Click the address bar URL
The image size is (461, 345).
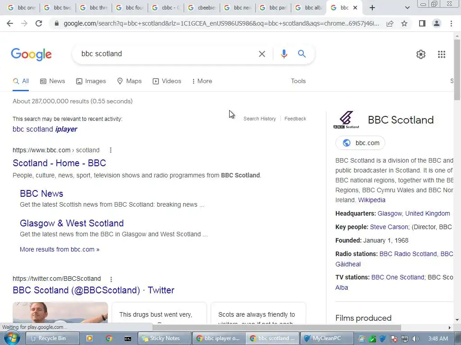coord(221,23)
